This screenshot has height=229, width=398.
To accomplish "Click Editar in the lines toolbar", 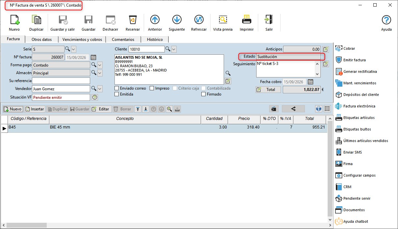I will 101,109.
